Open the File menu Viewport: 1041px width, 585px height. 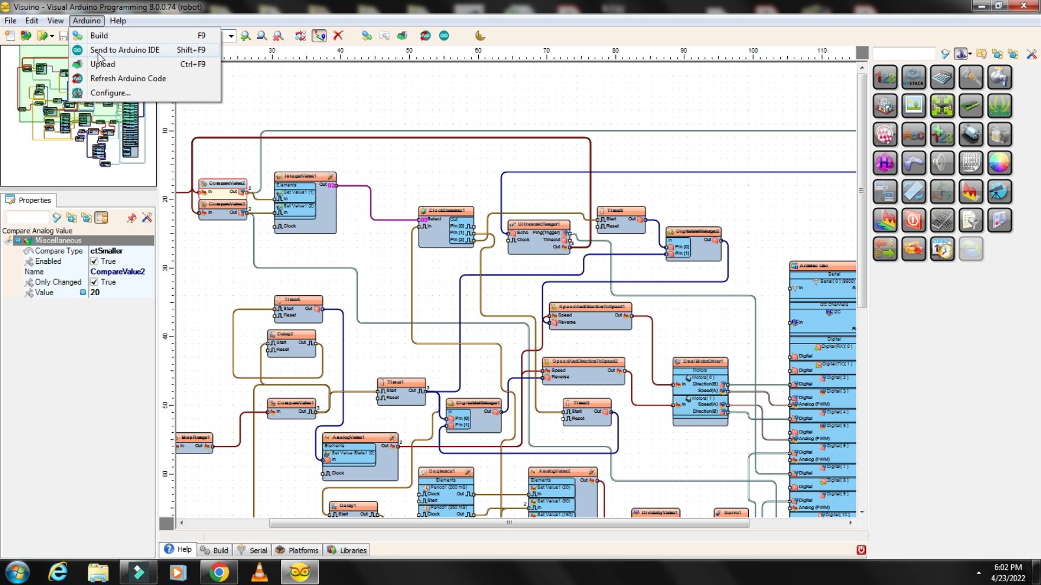(10, 21)
